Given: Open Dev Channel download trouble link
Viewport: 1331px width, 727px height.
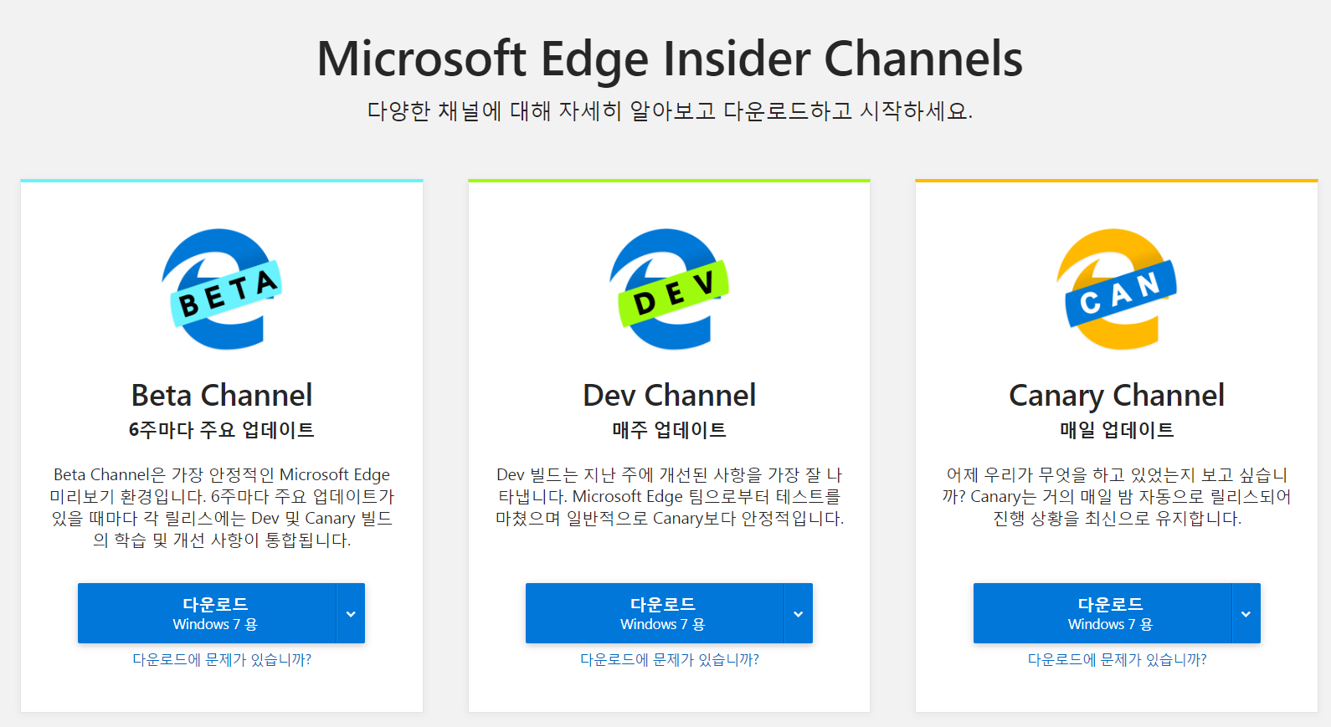Looking at the screenshot, I should click(670, 660).
